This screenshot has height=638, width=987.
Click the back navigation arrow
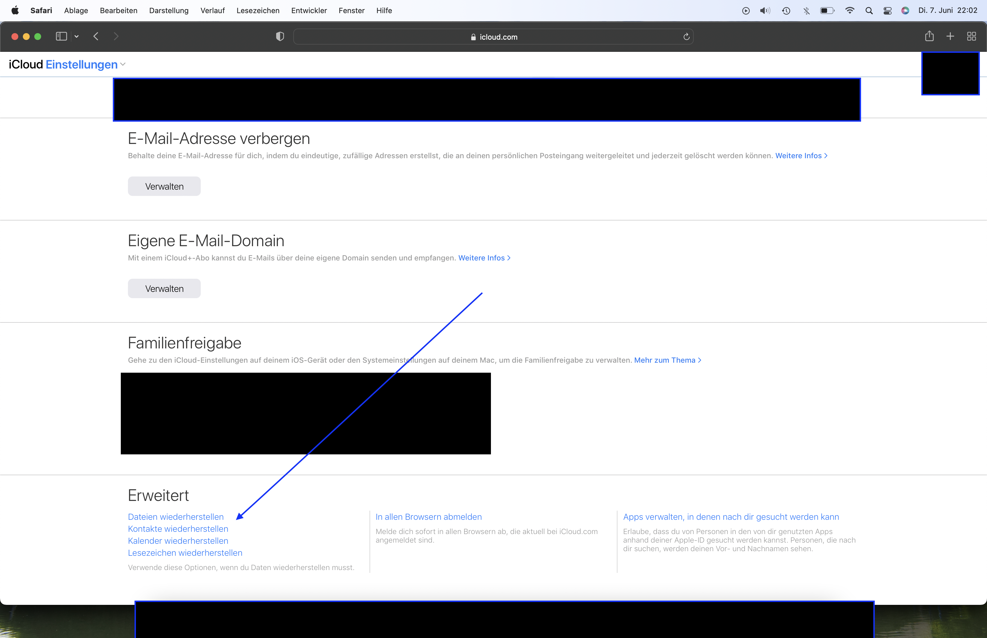pyautogui.click(x=96, y=37)
